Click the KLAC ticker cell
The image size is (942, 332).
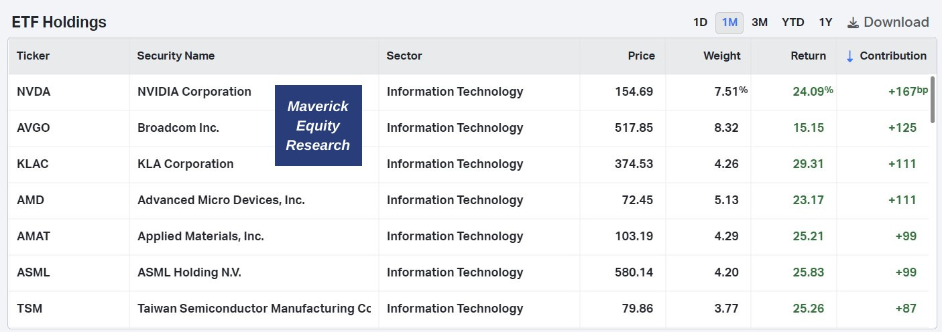point(33,164)
